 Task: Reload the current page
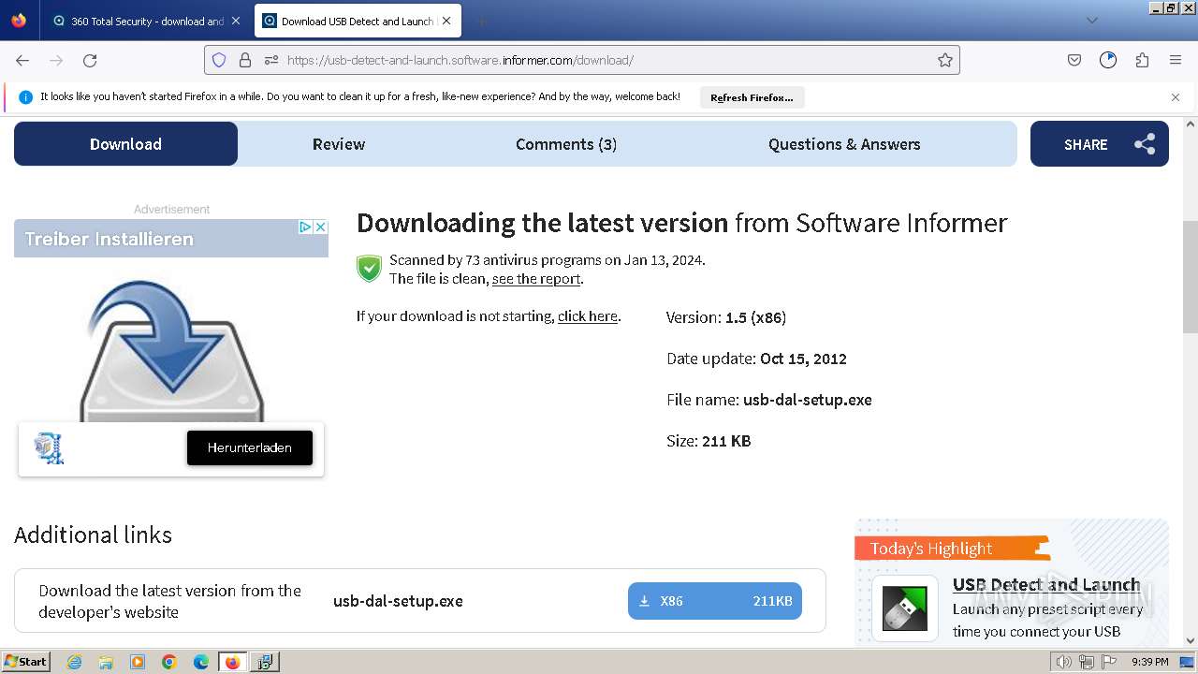point(90,60)
